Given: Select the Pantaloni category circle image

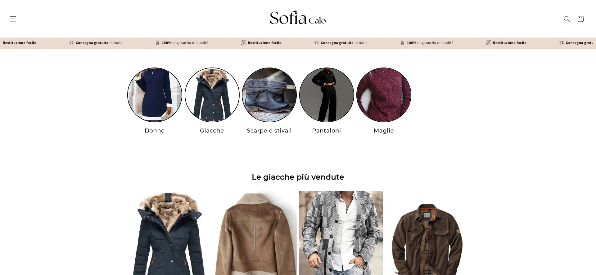Looking at the screenshot, I should pos(327,95).
